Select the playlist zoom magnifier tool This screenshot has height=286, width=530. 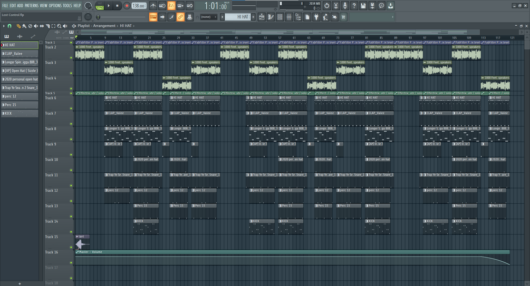59,26
